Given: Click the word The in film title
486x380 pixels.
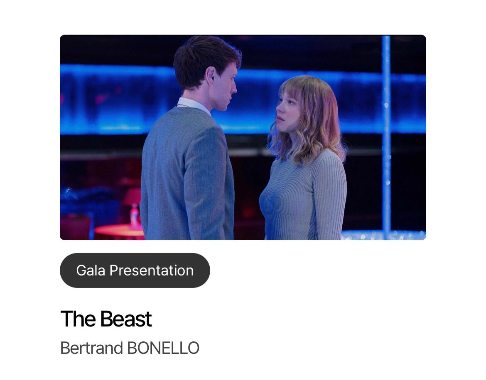Looking at the screenshot, I should click(78, 319).
